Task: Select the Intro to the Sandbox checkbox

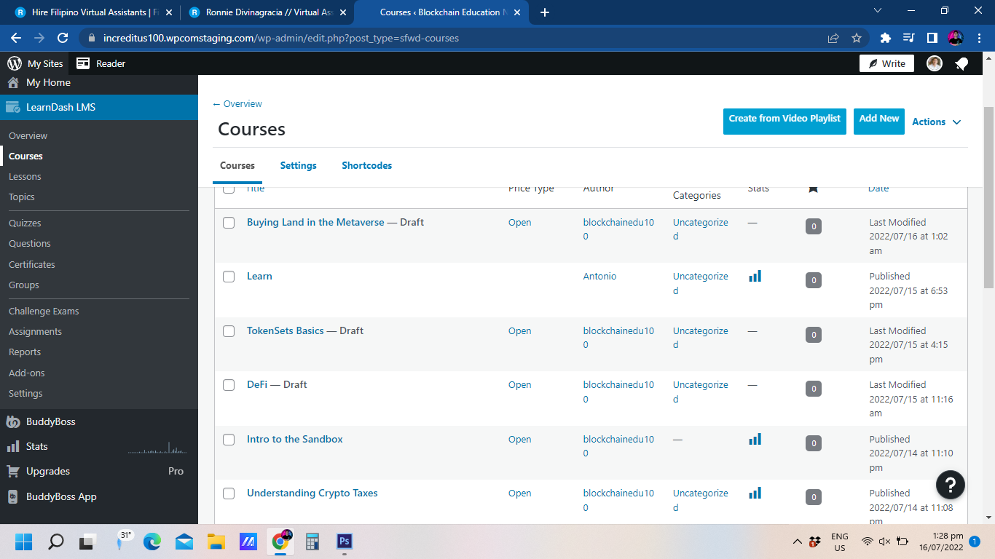Action: click(x=229, y=440)
